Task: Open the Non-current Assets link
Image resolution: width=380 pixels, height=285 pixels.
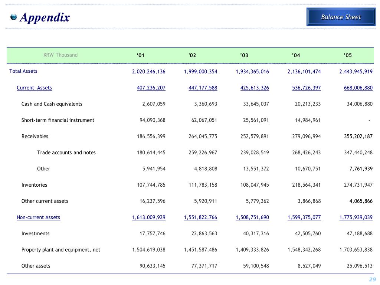Action: [38, 217]
